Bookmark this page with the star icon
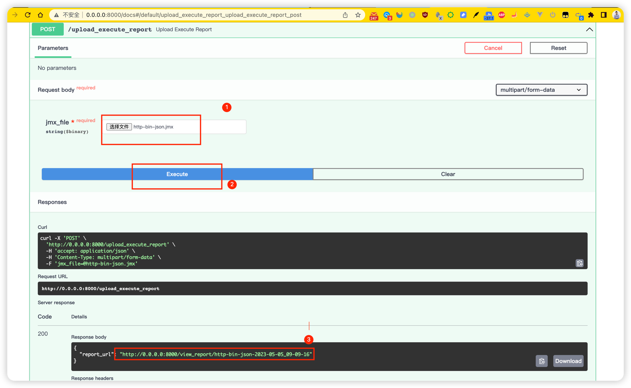 pos(358,15)
